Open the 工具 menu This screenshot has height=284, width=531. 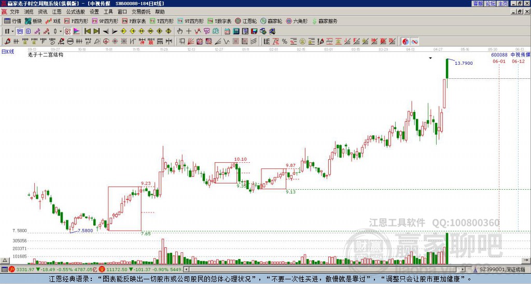pyautogui.click(x=108, y=12)
